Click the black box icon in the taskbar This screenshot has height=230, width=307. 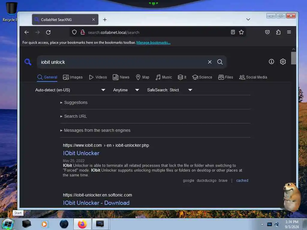26,224
